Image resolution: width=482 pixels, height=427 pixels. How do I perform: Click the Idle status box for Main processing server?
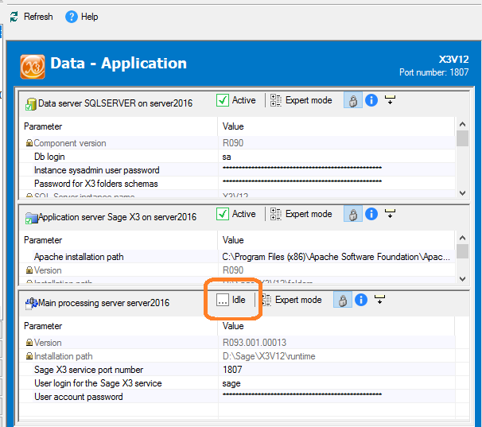(x=223, y=300)
